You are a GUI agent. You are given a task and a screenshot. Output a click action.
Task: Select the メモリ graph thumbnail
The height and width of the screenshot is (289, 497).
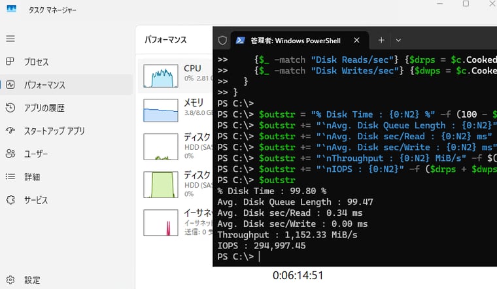click(x=161, y=110)
